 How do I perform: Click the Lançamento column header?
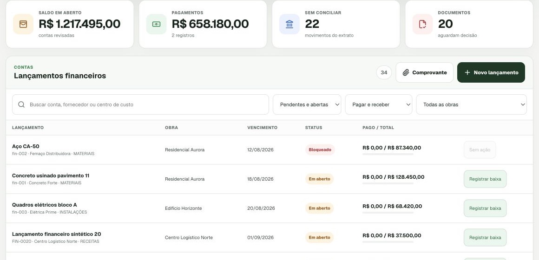(x=28, y=127)
